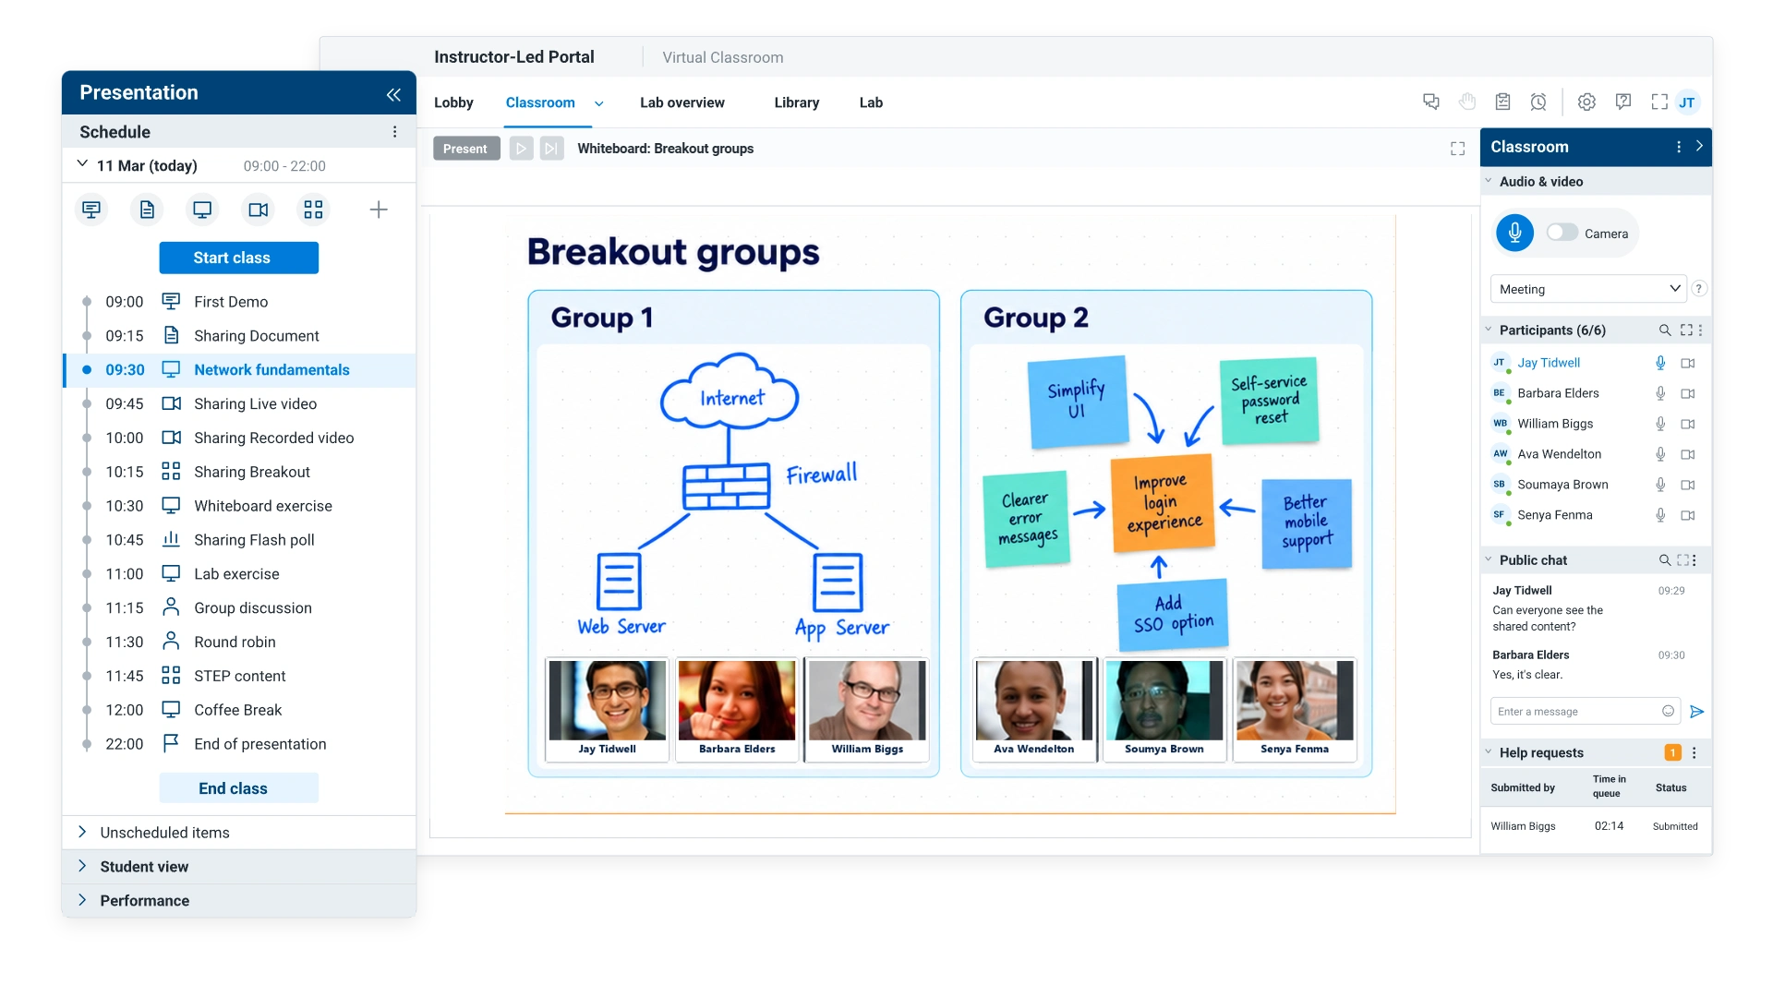Click the help question mark beside Meeting

tap(1698, 289)
